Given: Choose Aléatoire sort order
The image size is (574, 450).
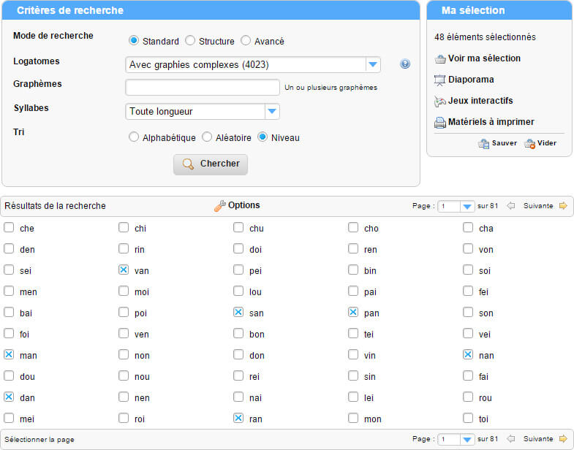Looking at the screenshot, I should 207,137.
